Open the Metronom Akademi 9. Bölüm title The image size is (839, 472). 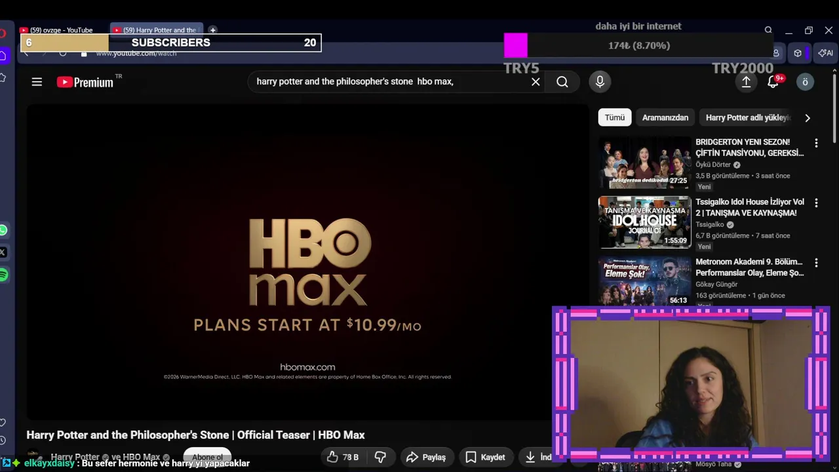(750, 267)
